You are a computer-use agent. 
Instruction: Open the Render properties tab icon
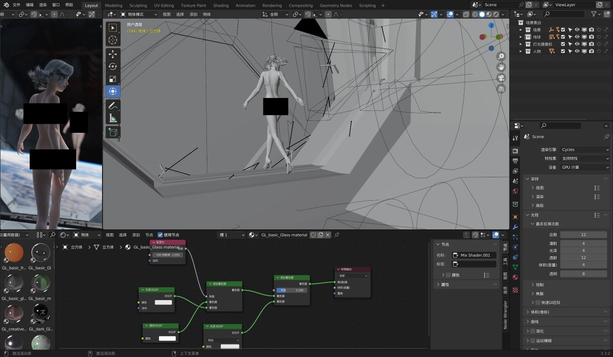point(515,151)
